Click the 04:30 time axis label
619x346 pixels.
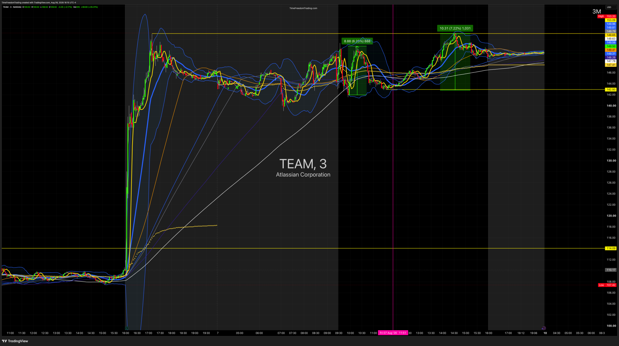(x=556, y=333)
